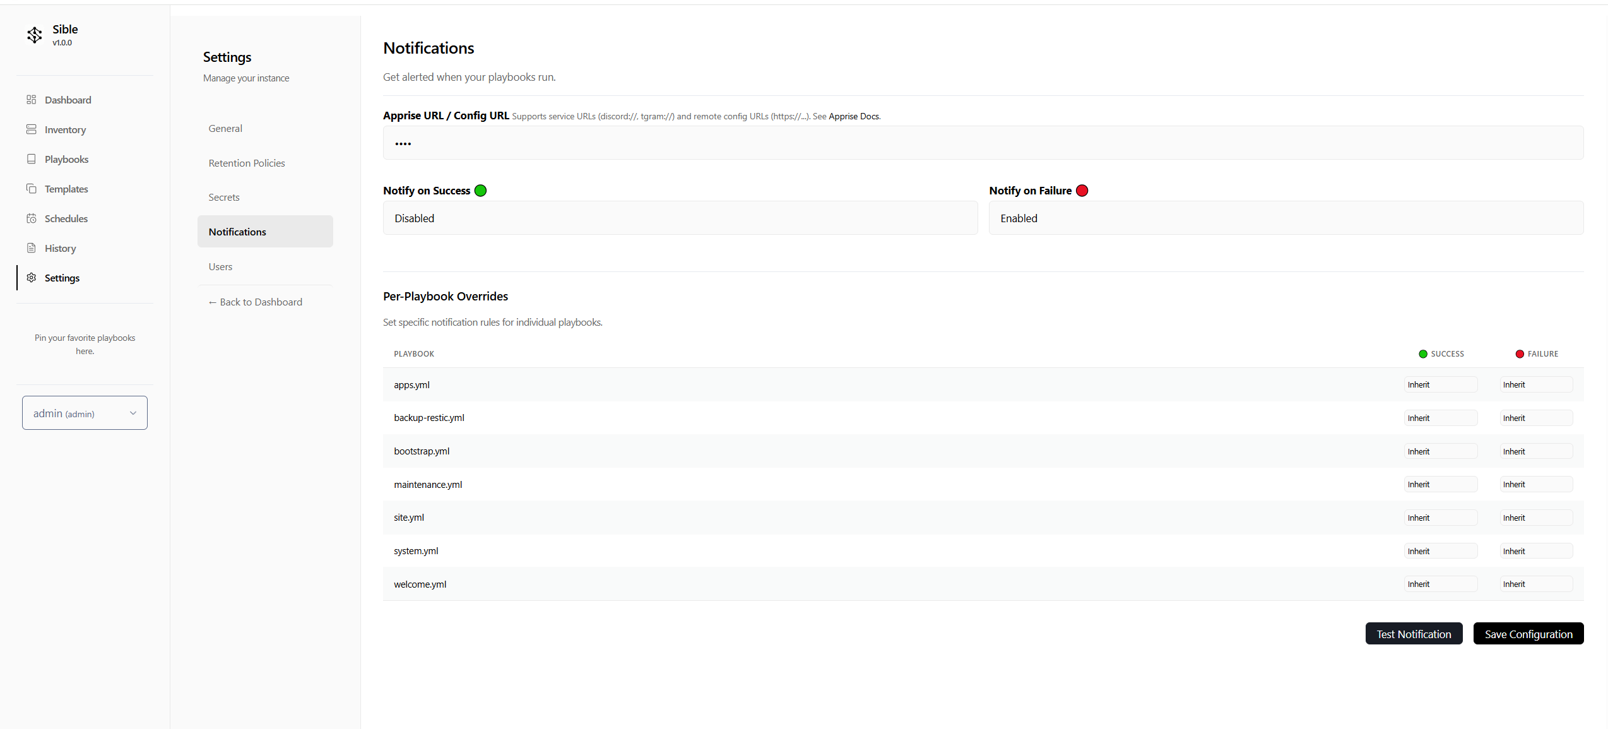Click the Playbooks book icon
This screenshot has height=729, width=1608.
[31, 159]
